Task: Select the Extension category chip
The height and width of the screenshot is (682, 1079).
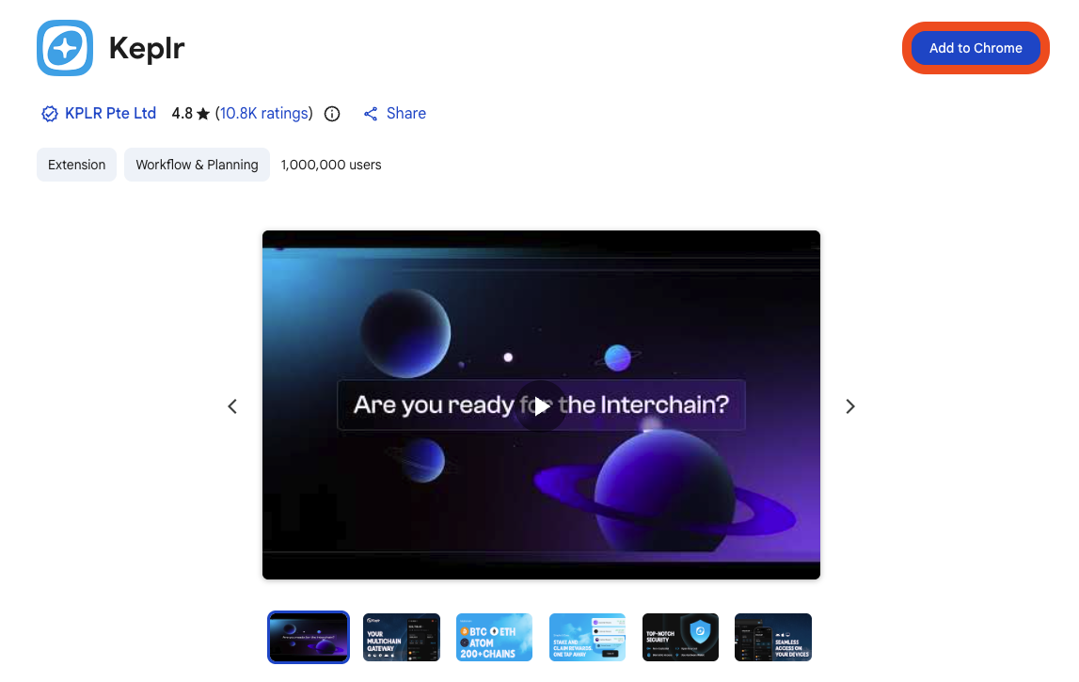Action: coord(76,165)
